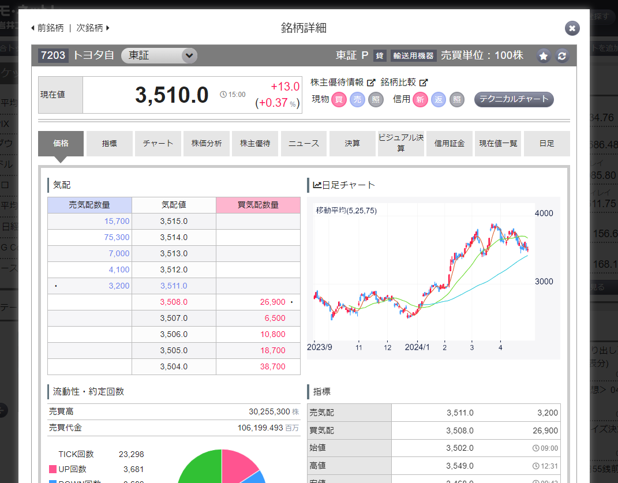Select the 価格 tab
The image size is (618, 483).
pyautogui.click(x=61, y=144)
